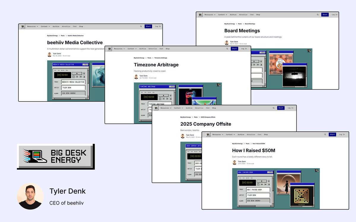Play the How I Raised $50M track player
The image size is (356, 222).
pyautogui.click(x=262, y=181)
